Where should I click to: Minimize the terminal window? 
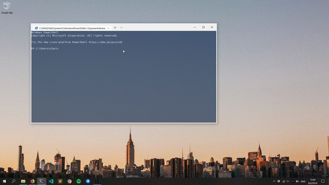pyautogui.click(x=195, y=27)
